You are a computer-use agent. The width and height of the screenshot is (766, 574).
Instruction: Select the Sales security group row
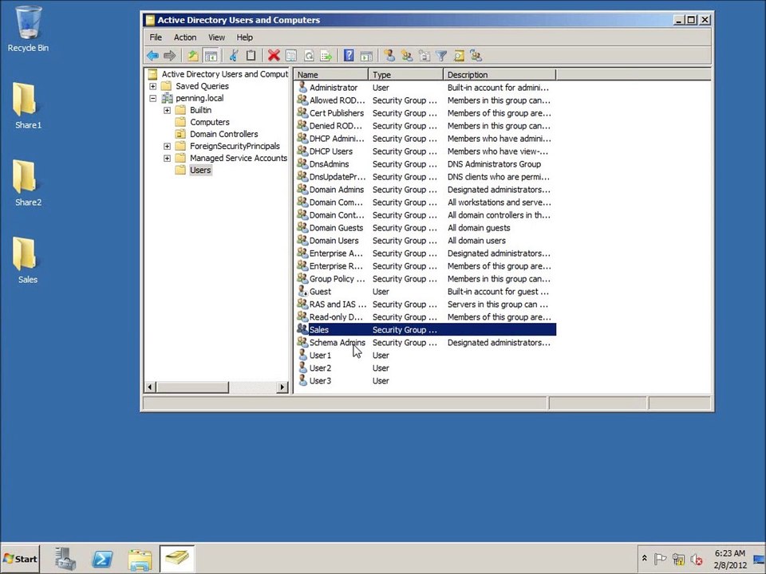pyautogui.click(x=426, y=329)
